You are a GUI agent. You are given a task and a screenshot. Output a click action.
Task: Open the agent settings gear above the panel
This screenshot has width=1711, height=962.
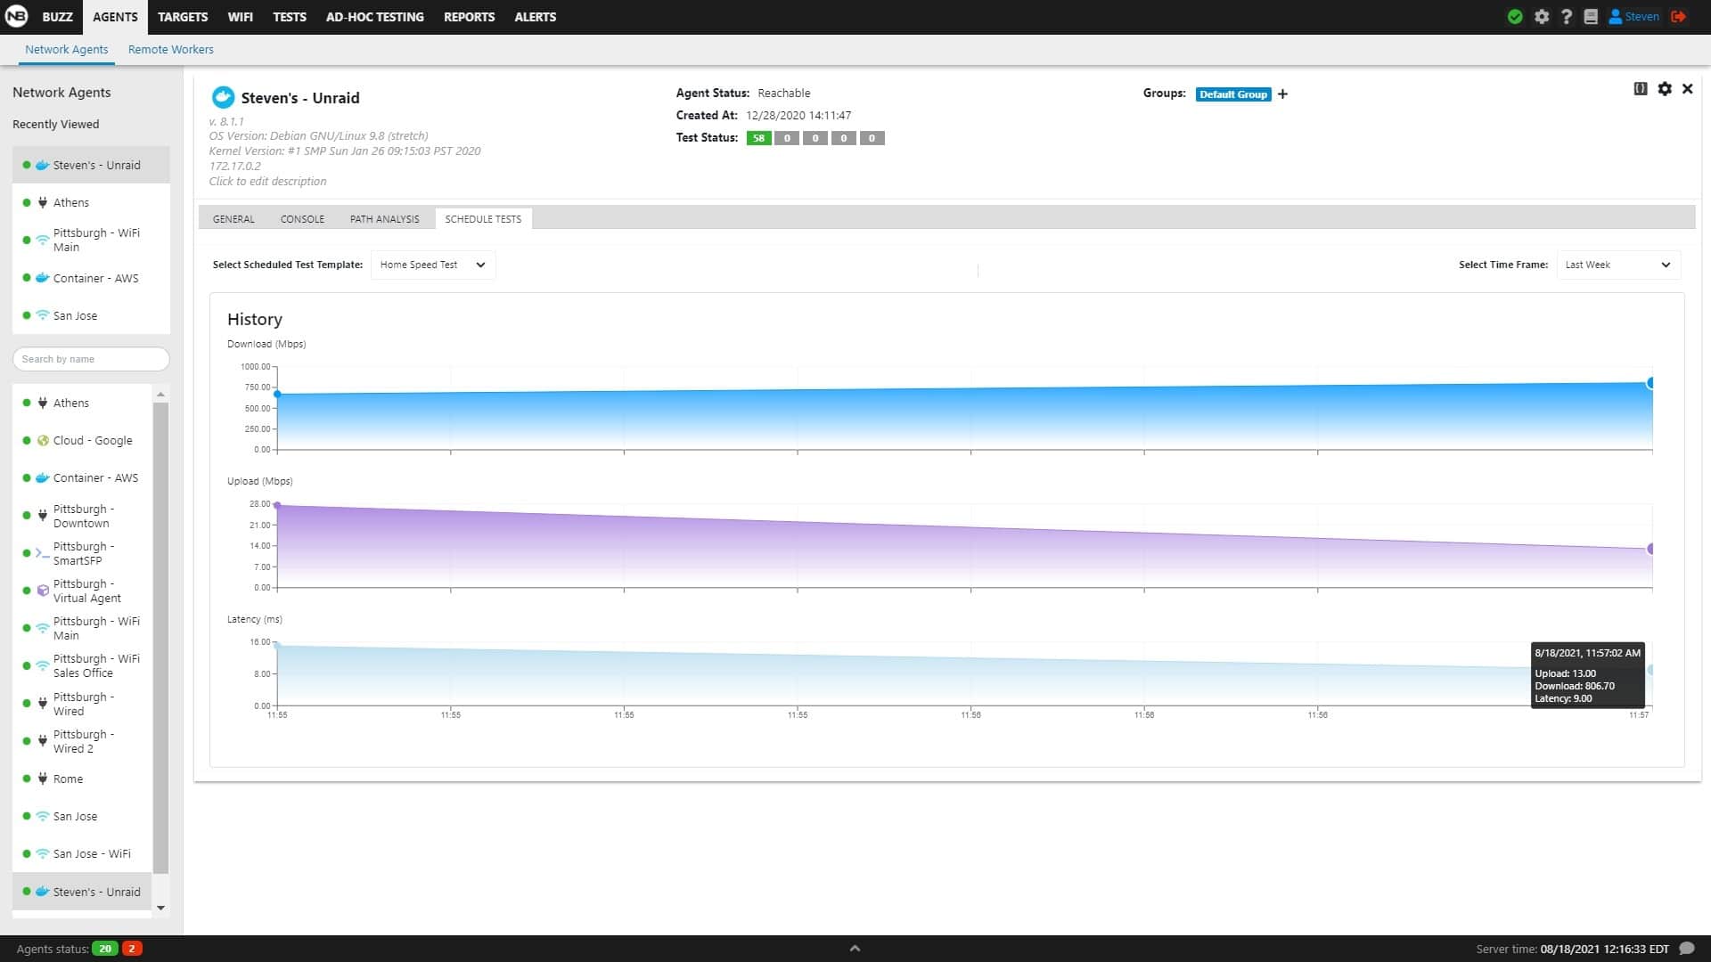click(1664, 89)
